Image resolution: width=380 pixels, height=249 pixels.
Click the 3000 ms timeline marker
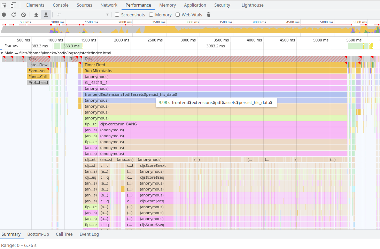click(188, 40)
